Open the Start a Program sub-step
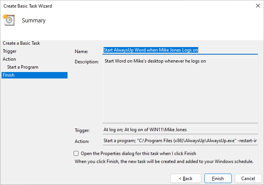 (x=23, y=67)
